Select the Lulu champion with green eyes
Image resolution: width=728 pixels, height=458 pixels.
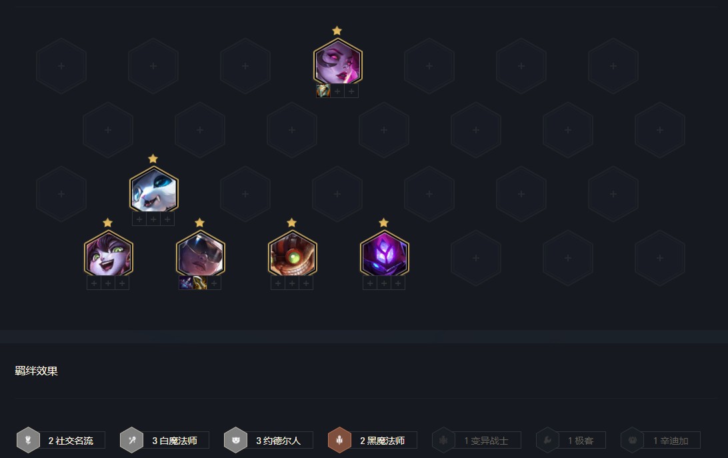point(108,255)
